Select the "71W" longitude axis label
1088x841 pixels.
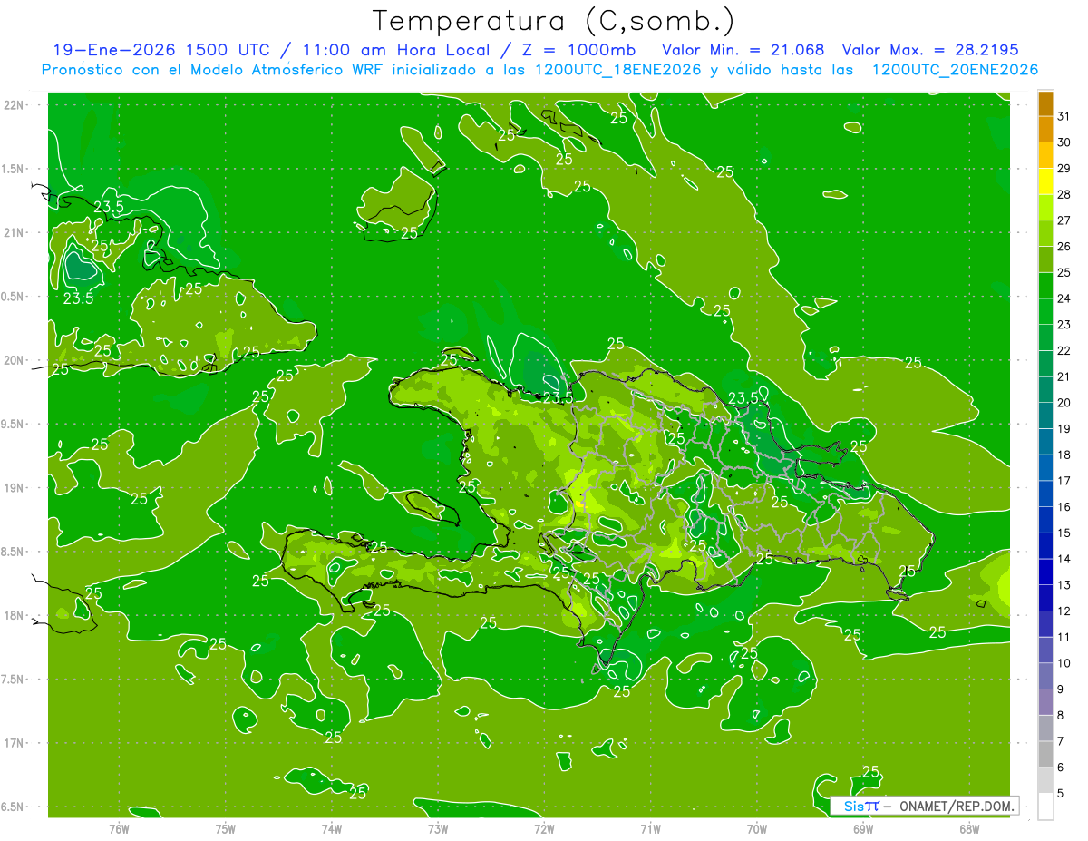[650, 829]
